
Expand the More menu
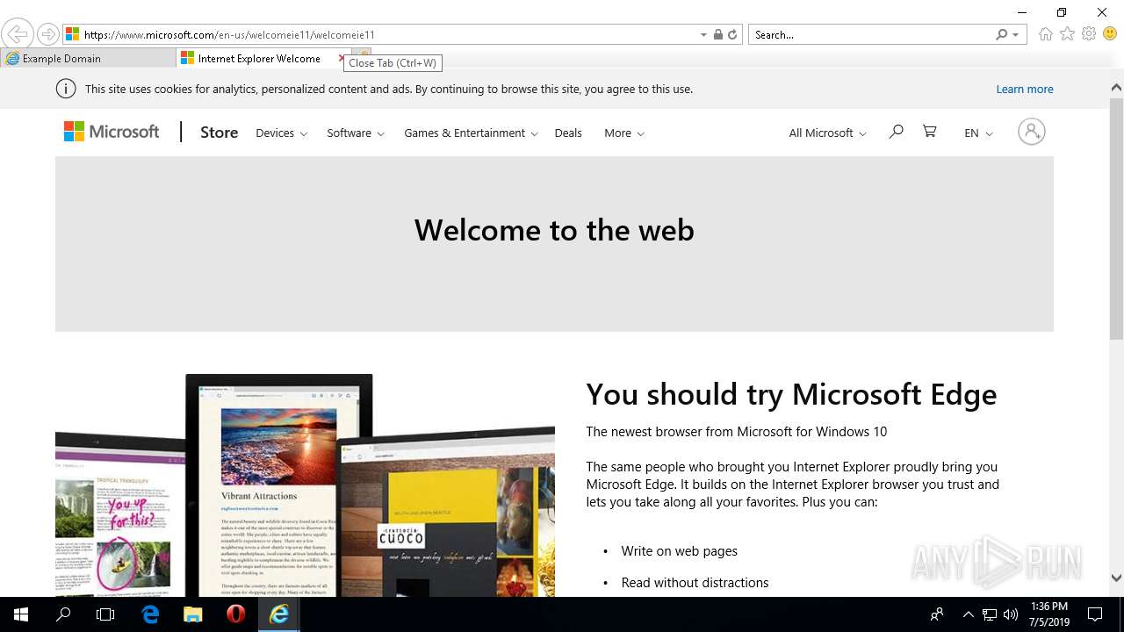(624, 133)
